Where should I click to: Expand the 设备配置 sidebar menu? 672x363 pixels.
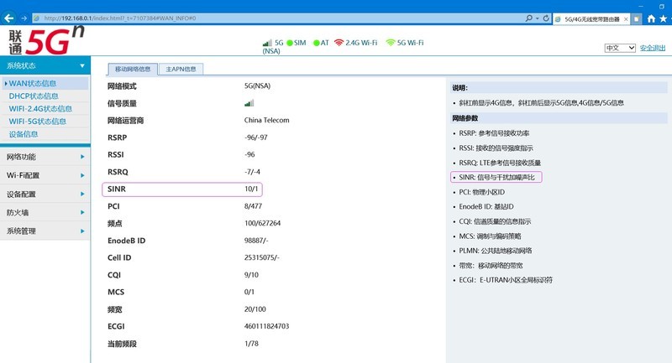click(45, 194)
